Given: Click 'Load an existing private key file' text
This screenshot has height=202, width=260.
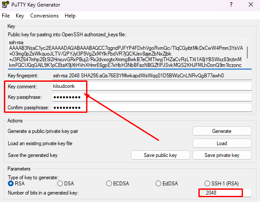Looking at the screenshot, I should click(40, 143).
